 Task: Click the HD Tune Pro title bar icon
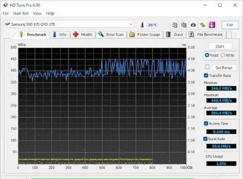point(6,5)
